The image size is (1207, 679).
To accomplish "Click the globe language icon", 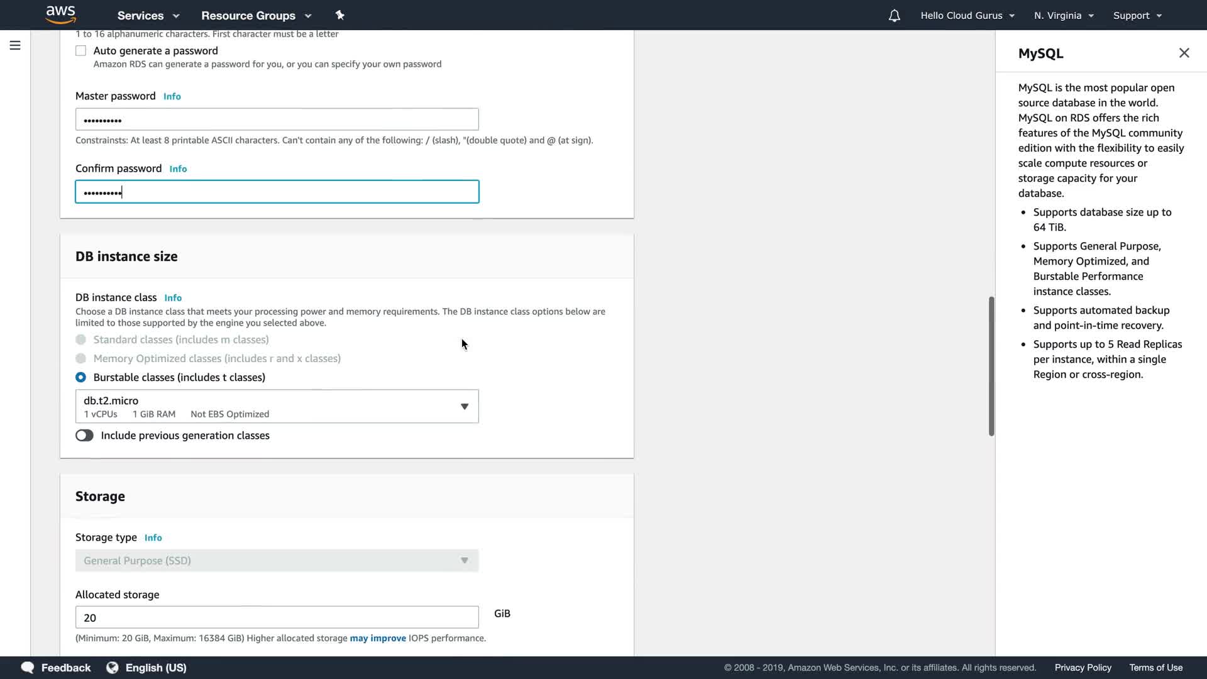I will coord(113,667).
